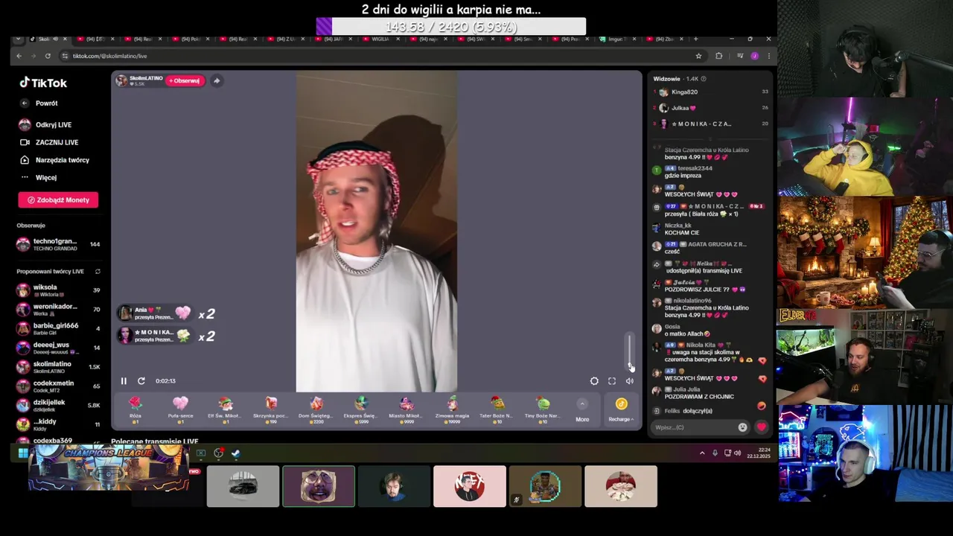Send the Tater Boże N gift
953x536 pixels.
pyautogui.click(x=497, y=410)
